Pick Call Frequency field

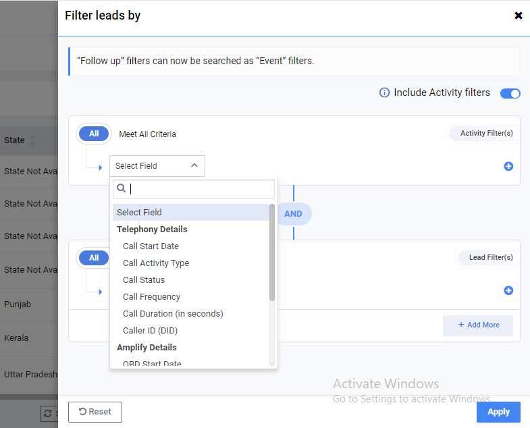(x=151, y=297)
